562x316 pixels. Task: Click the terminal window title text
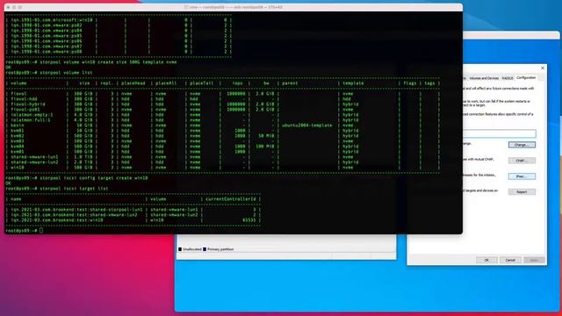coord(233,7)
